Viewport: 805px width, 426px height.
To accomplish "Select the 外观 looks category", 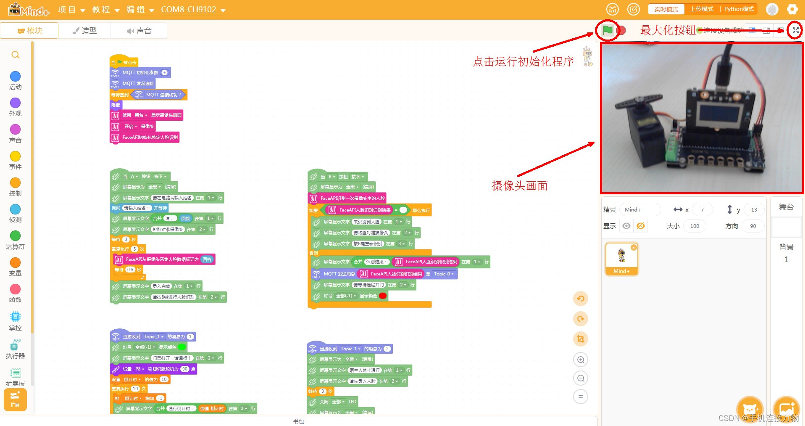I will pos(15,107).
